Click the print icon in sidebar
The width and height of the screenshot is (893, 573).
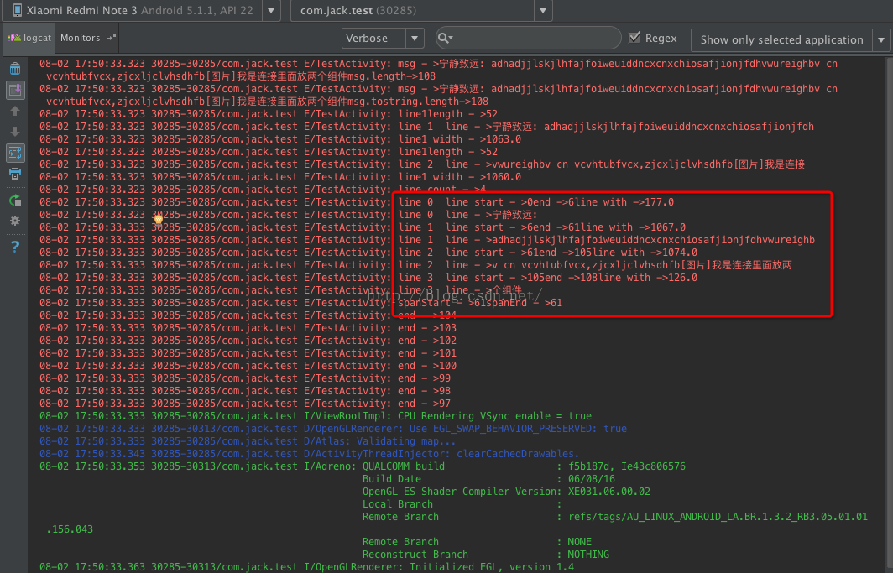(x=15, y=174)
